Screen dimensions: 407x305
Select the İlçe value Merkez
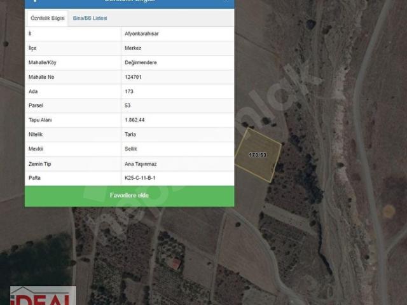pyautogui.click(x=133, y=48)
